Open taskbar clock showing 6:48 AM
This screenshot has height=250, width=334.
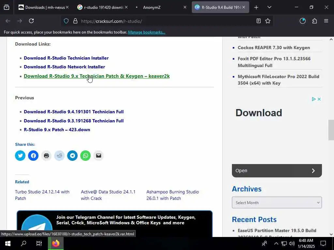[306, 243]
